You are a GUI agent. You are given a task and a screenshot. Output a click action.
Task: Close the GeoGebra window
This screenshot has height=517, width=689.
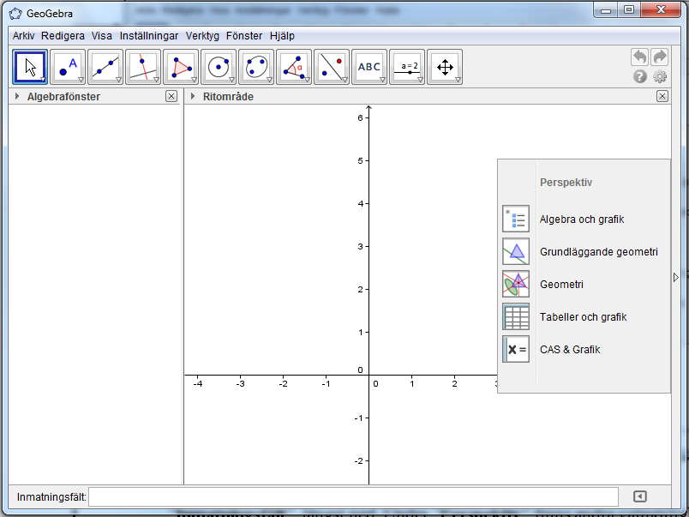point(661,10)
